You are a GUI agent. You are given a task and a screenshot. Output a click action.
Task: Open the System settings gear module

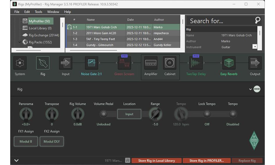click(20, 63)
